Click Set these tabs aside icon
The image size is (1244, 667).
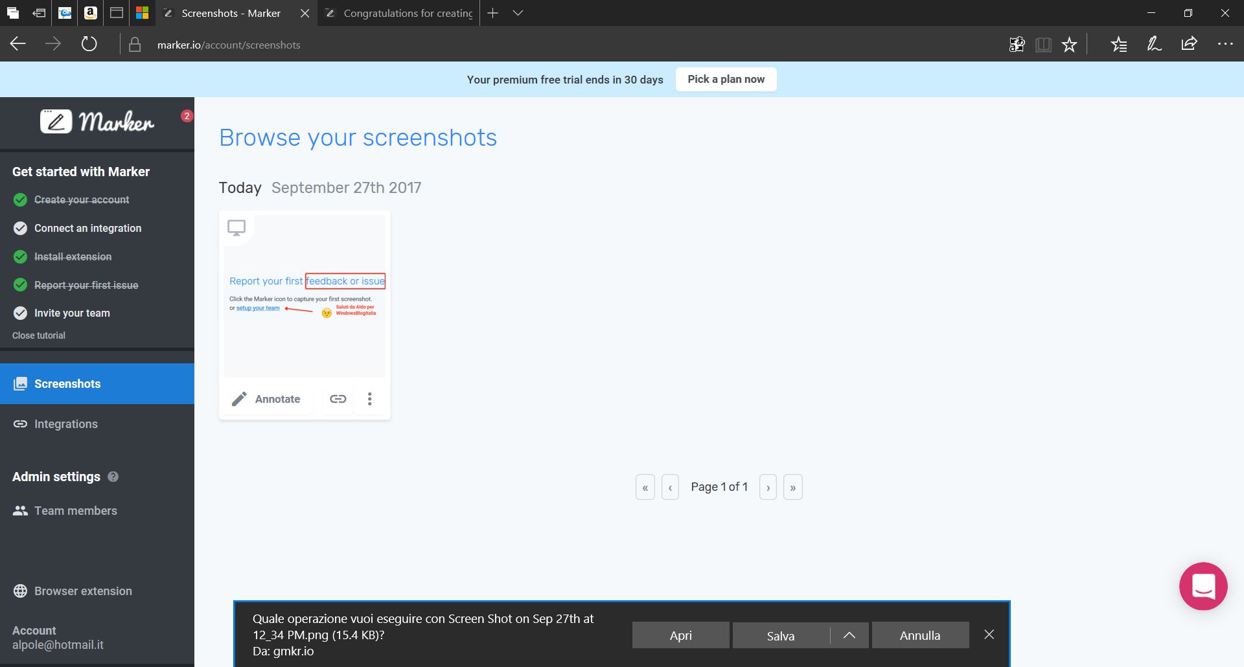[x=39, y=13]
